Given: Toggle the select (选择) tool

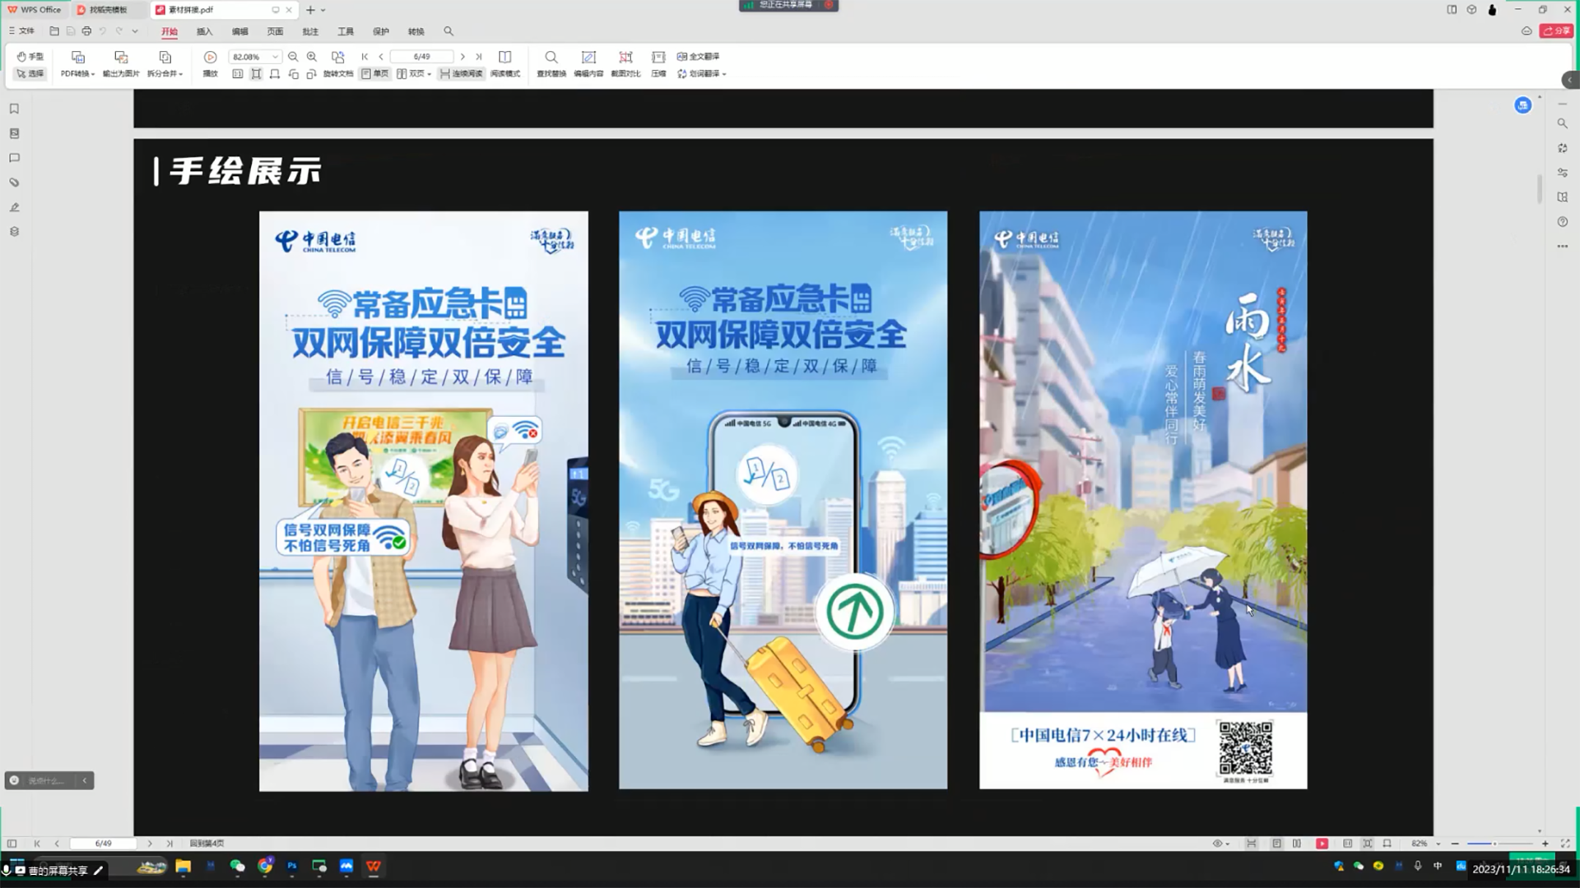Looking at the screenshot, I should click(x=30, y=74).
